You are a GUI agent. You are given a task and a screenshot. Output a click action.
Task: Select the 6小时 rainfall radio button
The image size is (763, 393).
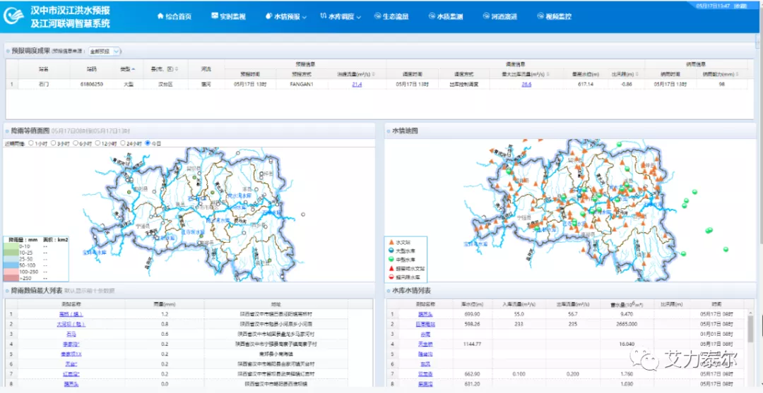[x=76, y=143]
